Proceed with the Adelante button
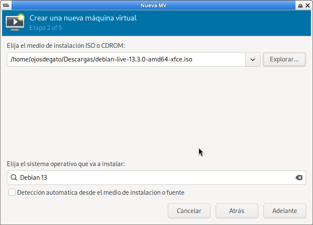 pyautogui.click(x=285, y=210)
